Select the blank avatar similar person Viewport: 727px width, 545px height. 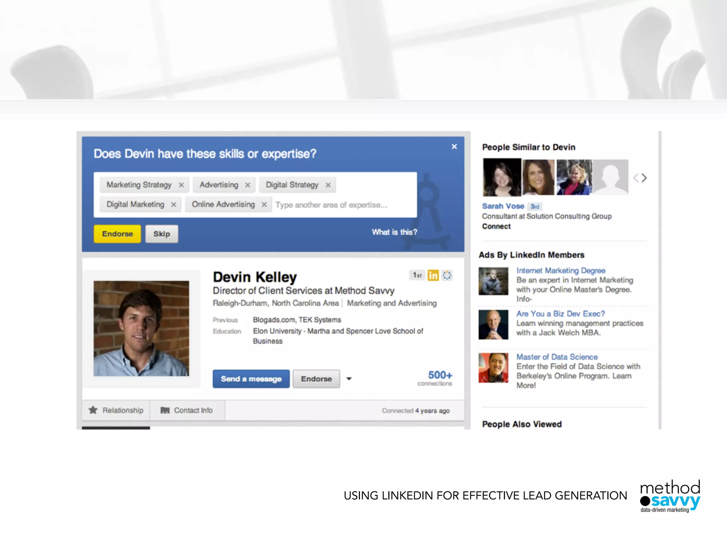click(x=611, y=177)
